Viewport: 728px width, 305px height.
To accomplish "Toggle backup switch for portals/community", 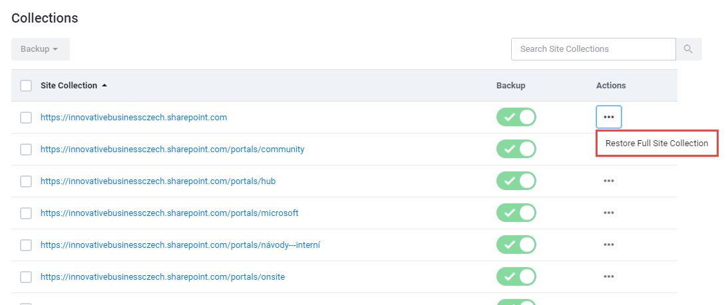I will pyautogui.click(x=516, y=150).
